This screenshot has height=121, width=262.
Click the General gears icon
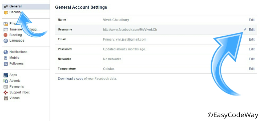coord(6,6)
